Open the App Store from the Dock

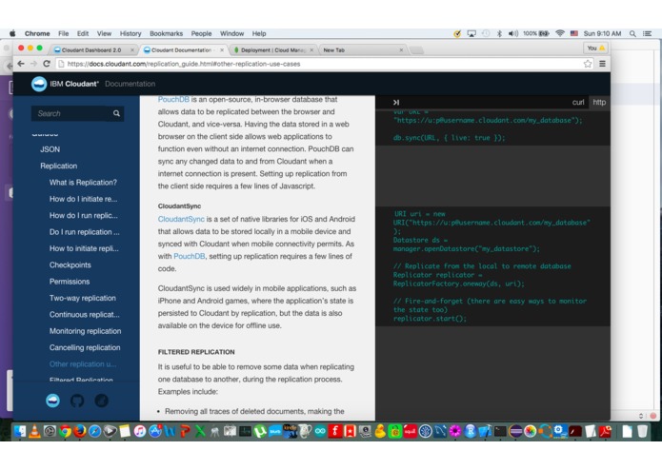pyautogui.click(x=155, y=431)
